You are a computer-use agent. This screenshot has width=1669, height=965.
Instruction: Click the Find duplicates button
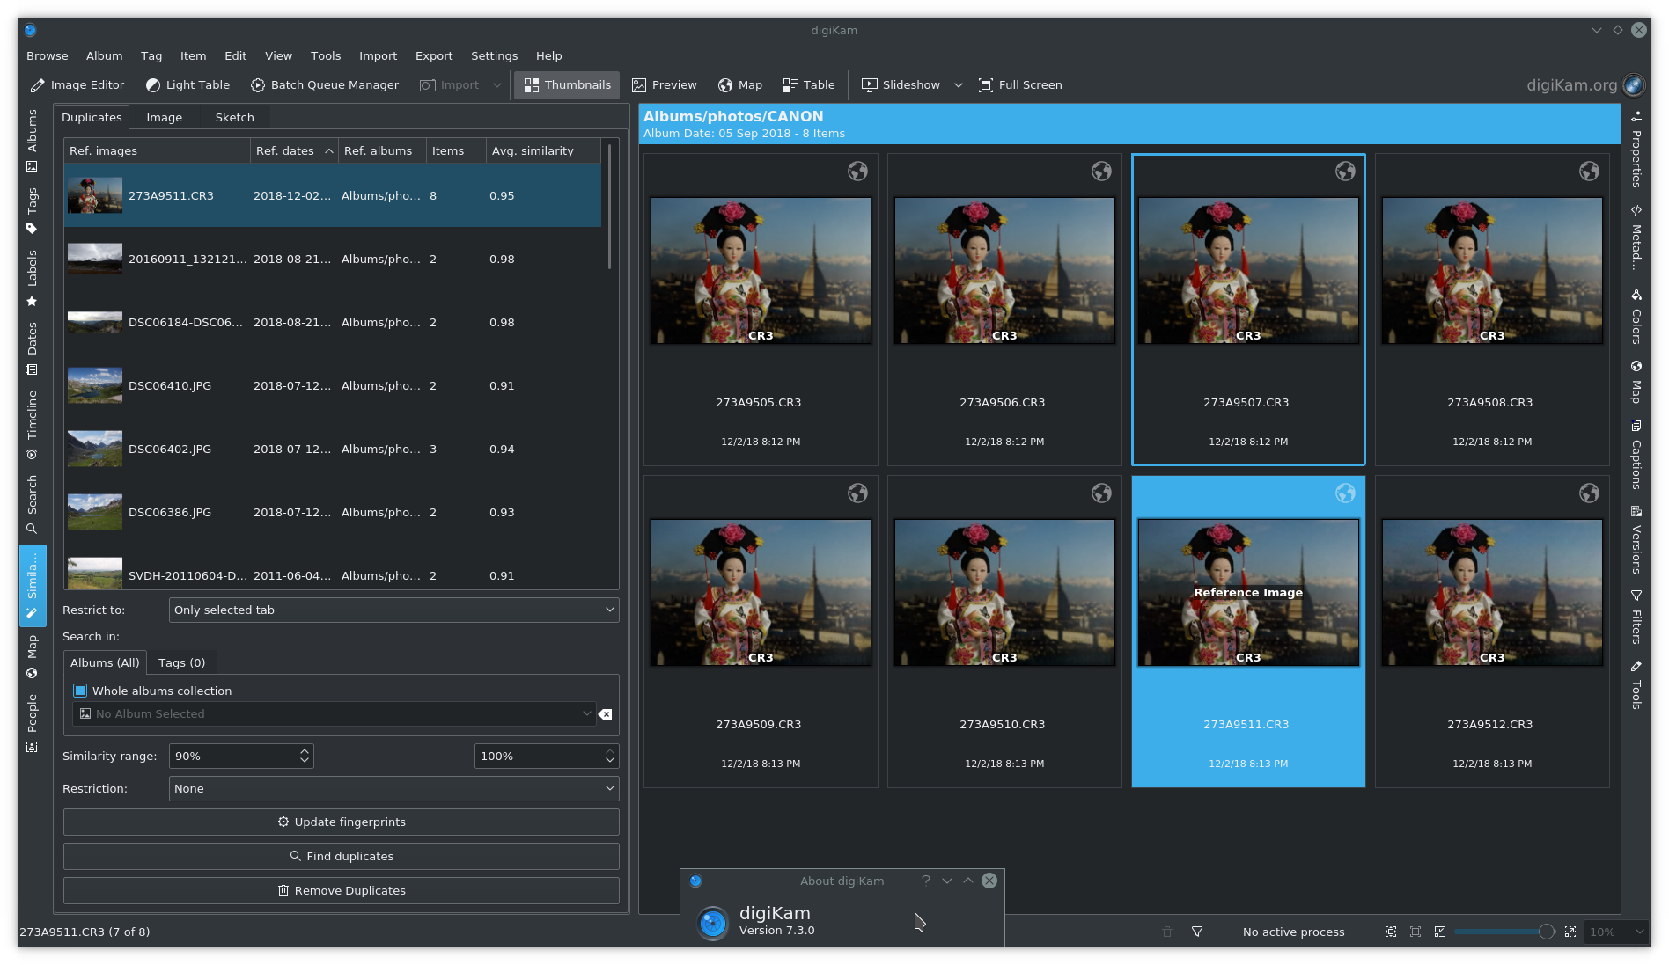coord(341,855)
